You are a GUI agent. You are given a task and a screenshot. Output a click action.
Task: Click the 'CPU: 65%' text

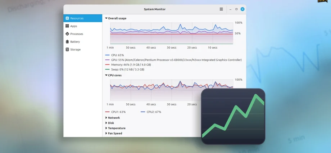coord(118,55)
